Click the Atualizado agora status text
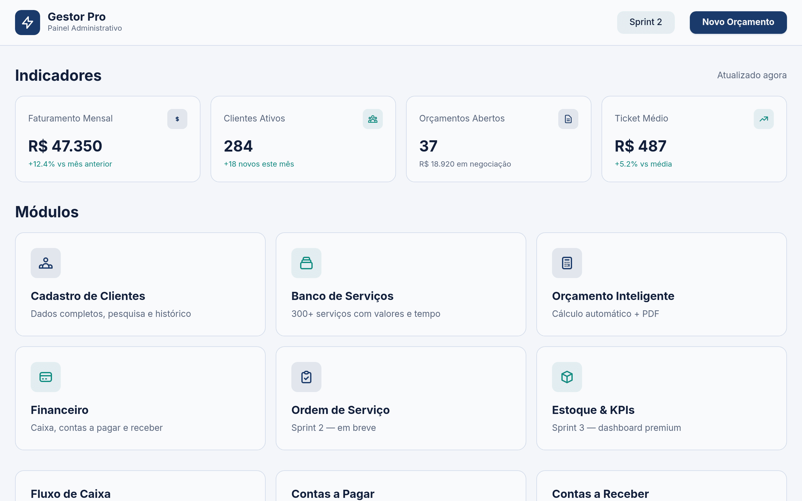802x501 pixels. coord(752,75)
